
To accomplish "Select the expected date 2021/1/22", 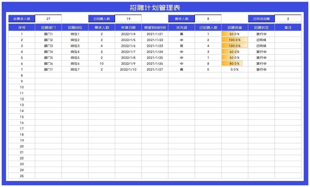I will tap(155, 40).
